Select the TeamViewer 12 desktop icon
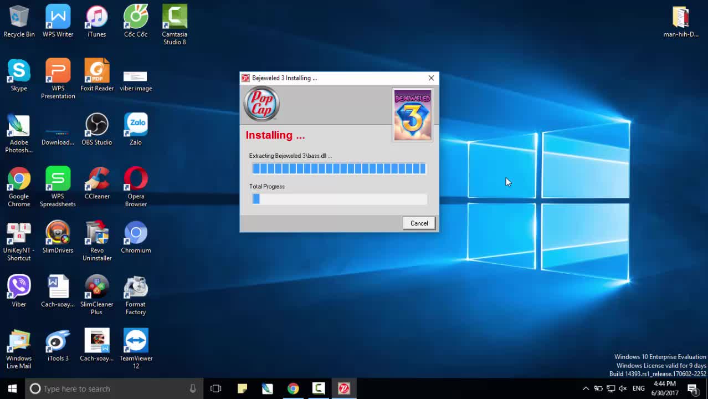Viewport: 708px width, 399px height. (136, 350)
